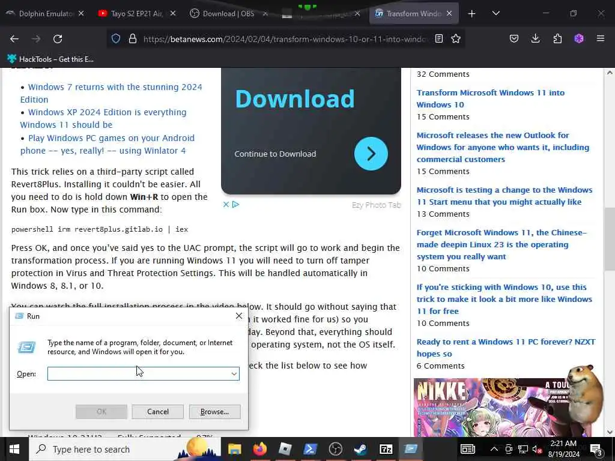Click the betanews URL address bar

[x=285, y=39]
